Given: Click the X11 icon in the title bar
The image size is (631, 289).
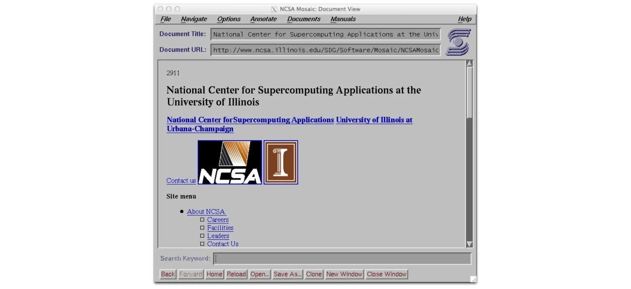Looking at the screenshot, I should point(274,9).
